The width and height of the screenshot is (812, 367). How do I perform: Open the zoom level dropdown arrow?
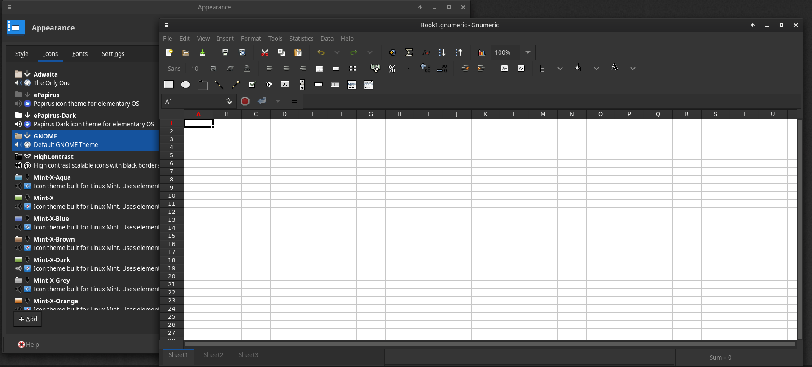528,52
